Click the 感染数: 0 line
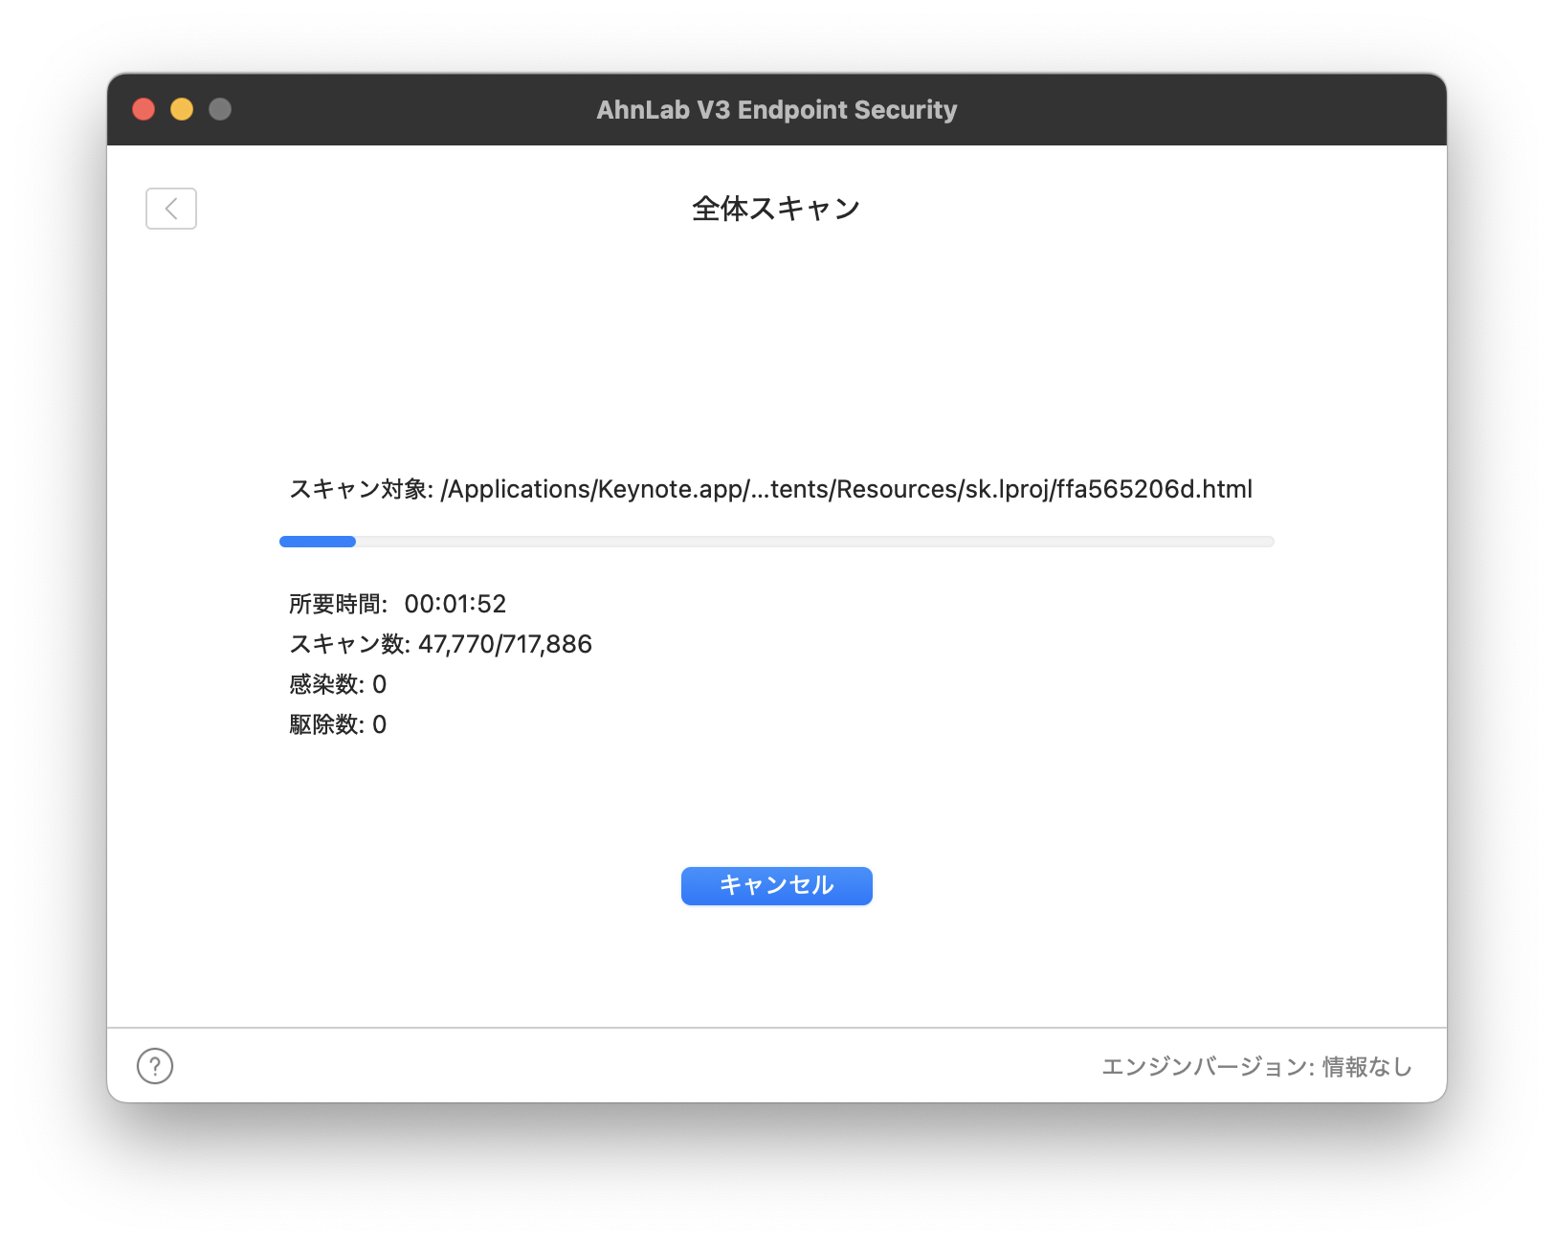This screenshot has width=1554, height=1244. click(x=338, y=684)
